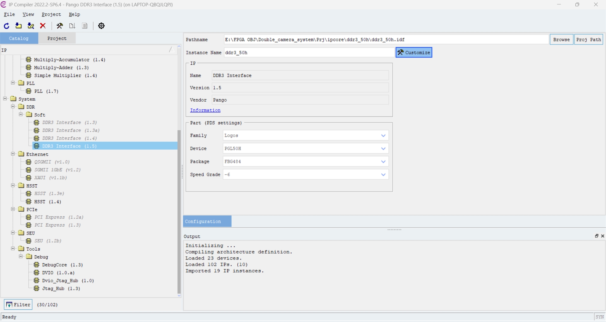Open the View menu
Image resolution: width=606 pixels, height=322 pixels.
tap(28, 15)
